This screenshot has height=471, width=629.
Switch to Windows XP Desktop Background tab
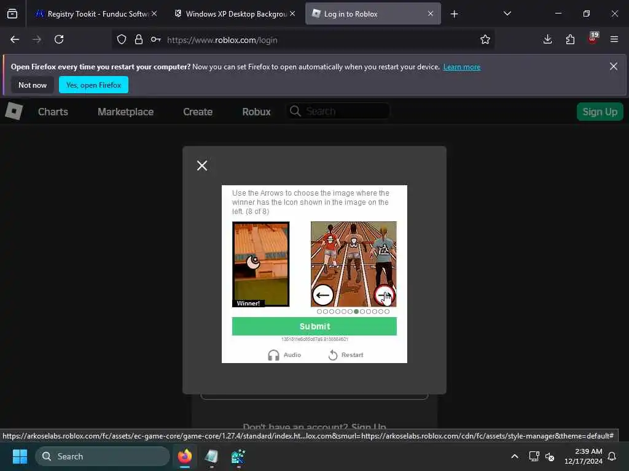(x=233, y=14)
